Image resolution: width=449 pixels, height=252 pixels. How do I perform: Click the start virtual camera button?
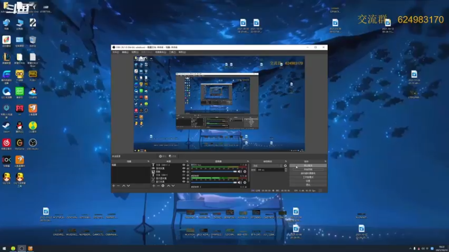308,173
